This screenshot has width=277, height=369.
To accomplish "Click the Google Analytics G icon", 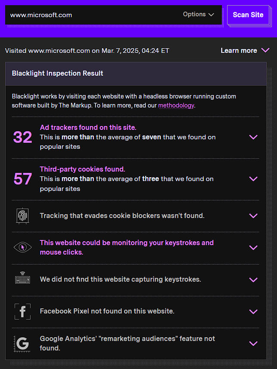I will (22, 343).
